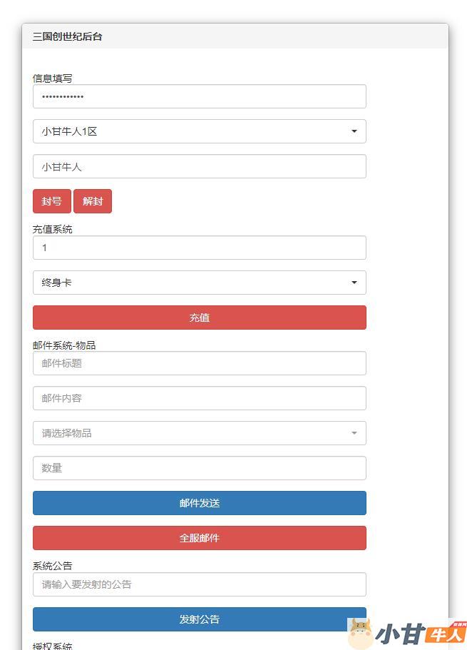Expand the 终身卡 recharge type dropdown
This screenshot has width=467, height=650.
(x=199, y=283)
